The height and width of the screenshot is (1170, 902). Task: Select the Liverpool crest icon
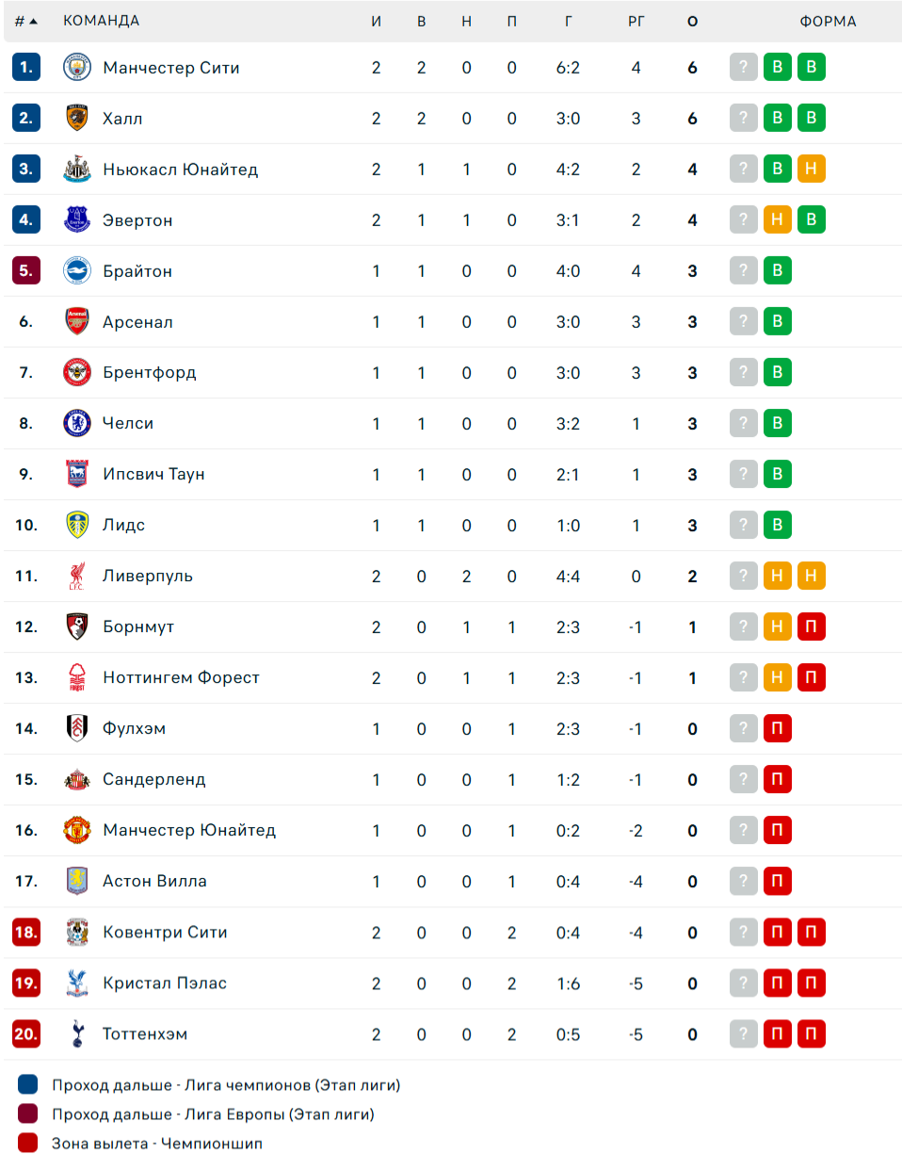pyautogui.click(x=76, y=576)
